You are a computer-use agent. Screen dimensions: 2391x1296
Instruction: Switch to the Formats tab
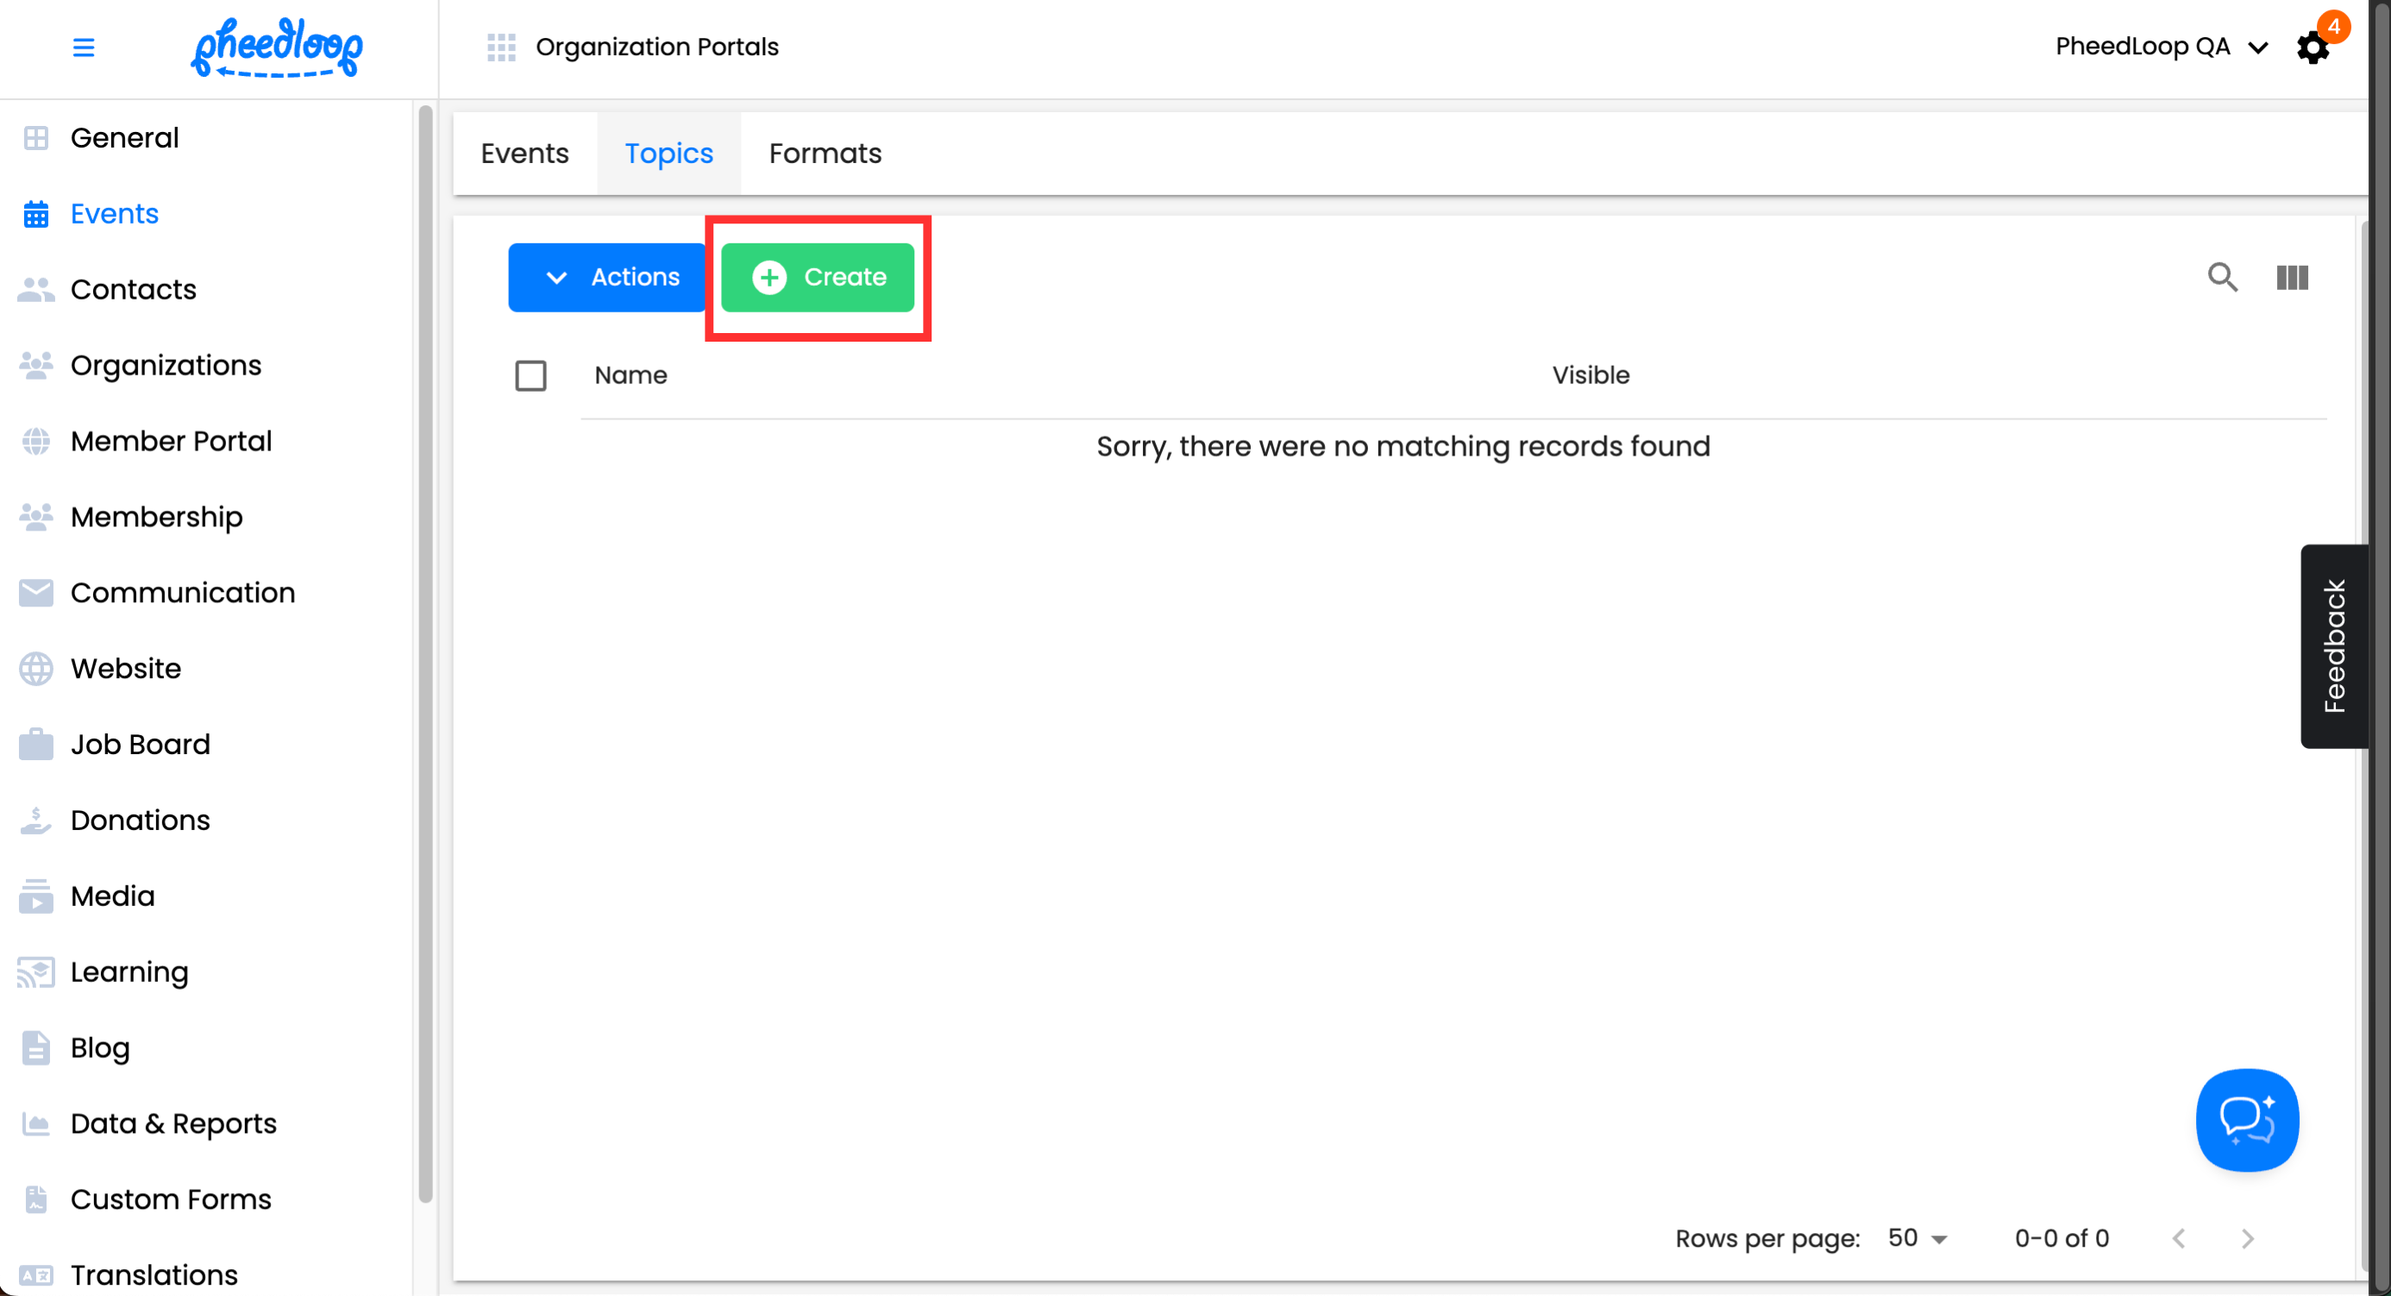click(825, 154)
